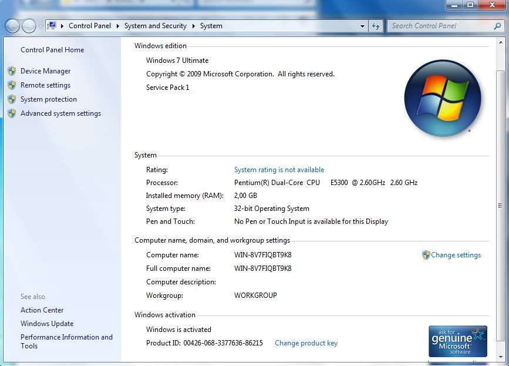Open Performance Information and Tools link

(x=66, y=341)
